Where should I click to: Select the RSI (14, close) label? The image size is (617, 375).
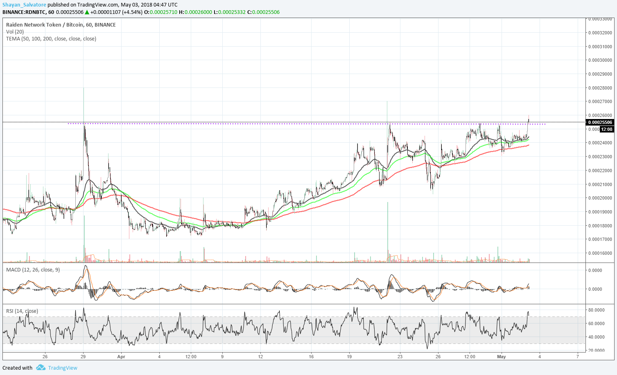[22, 311]
